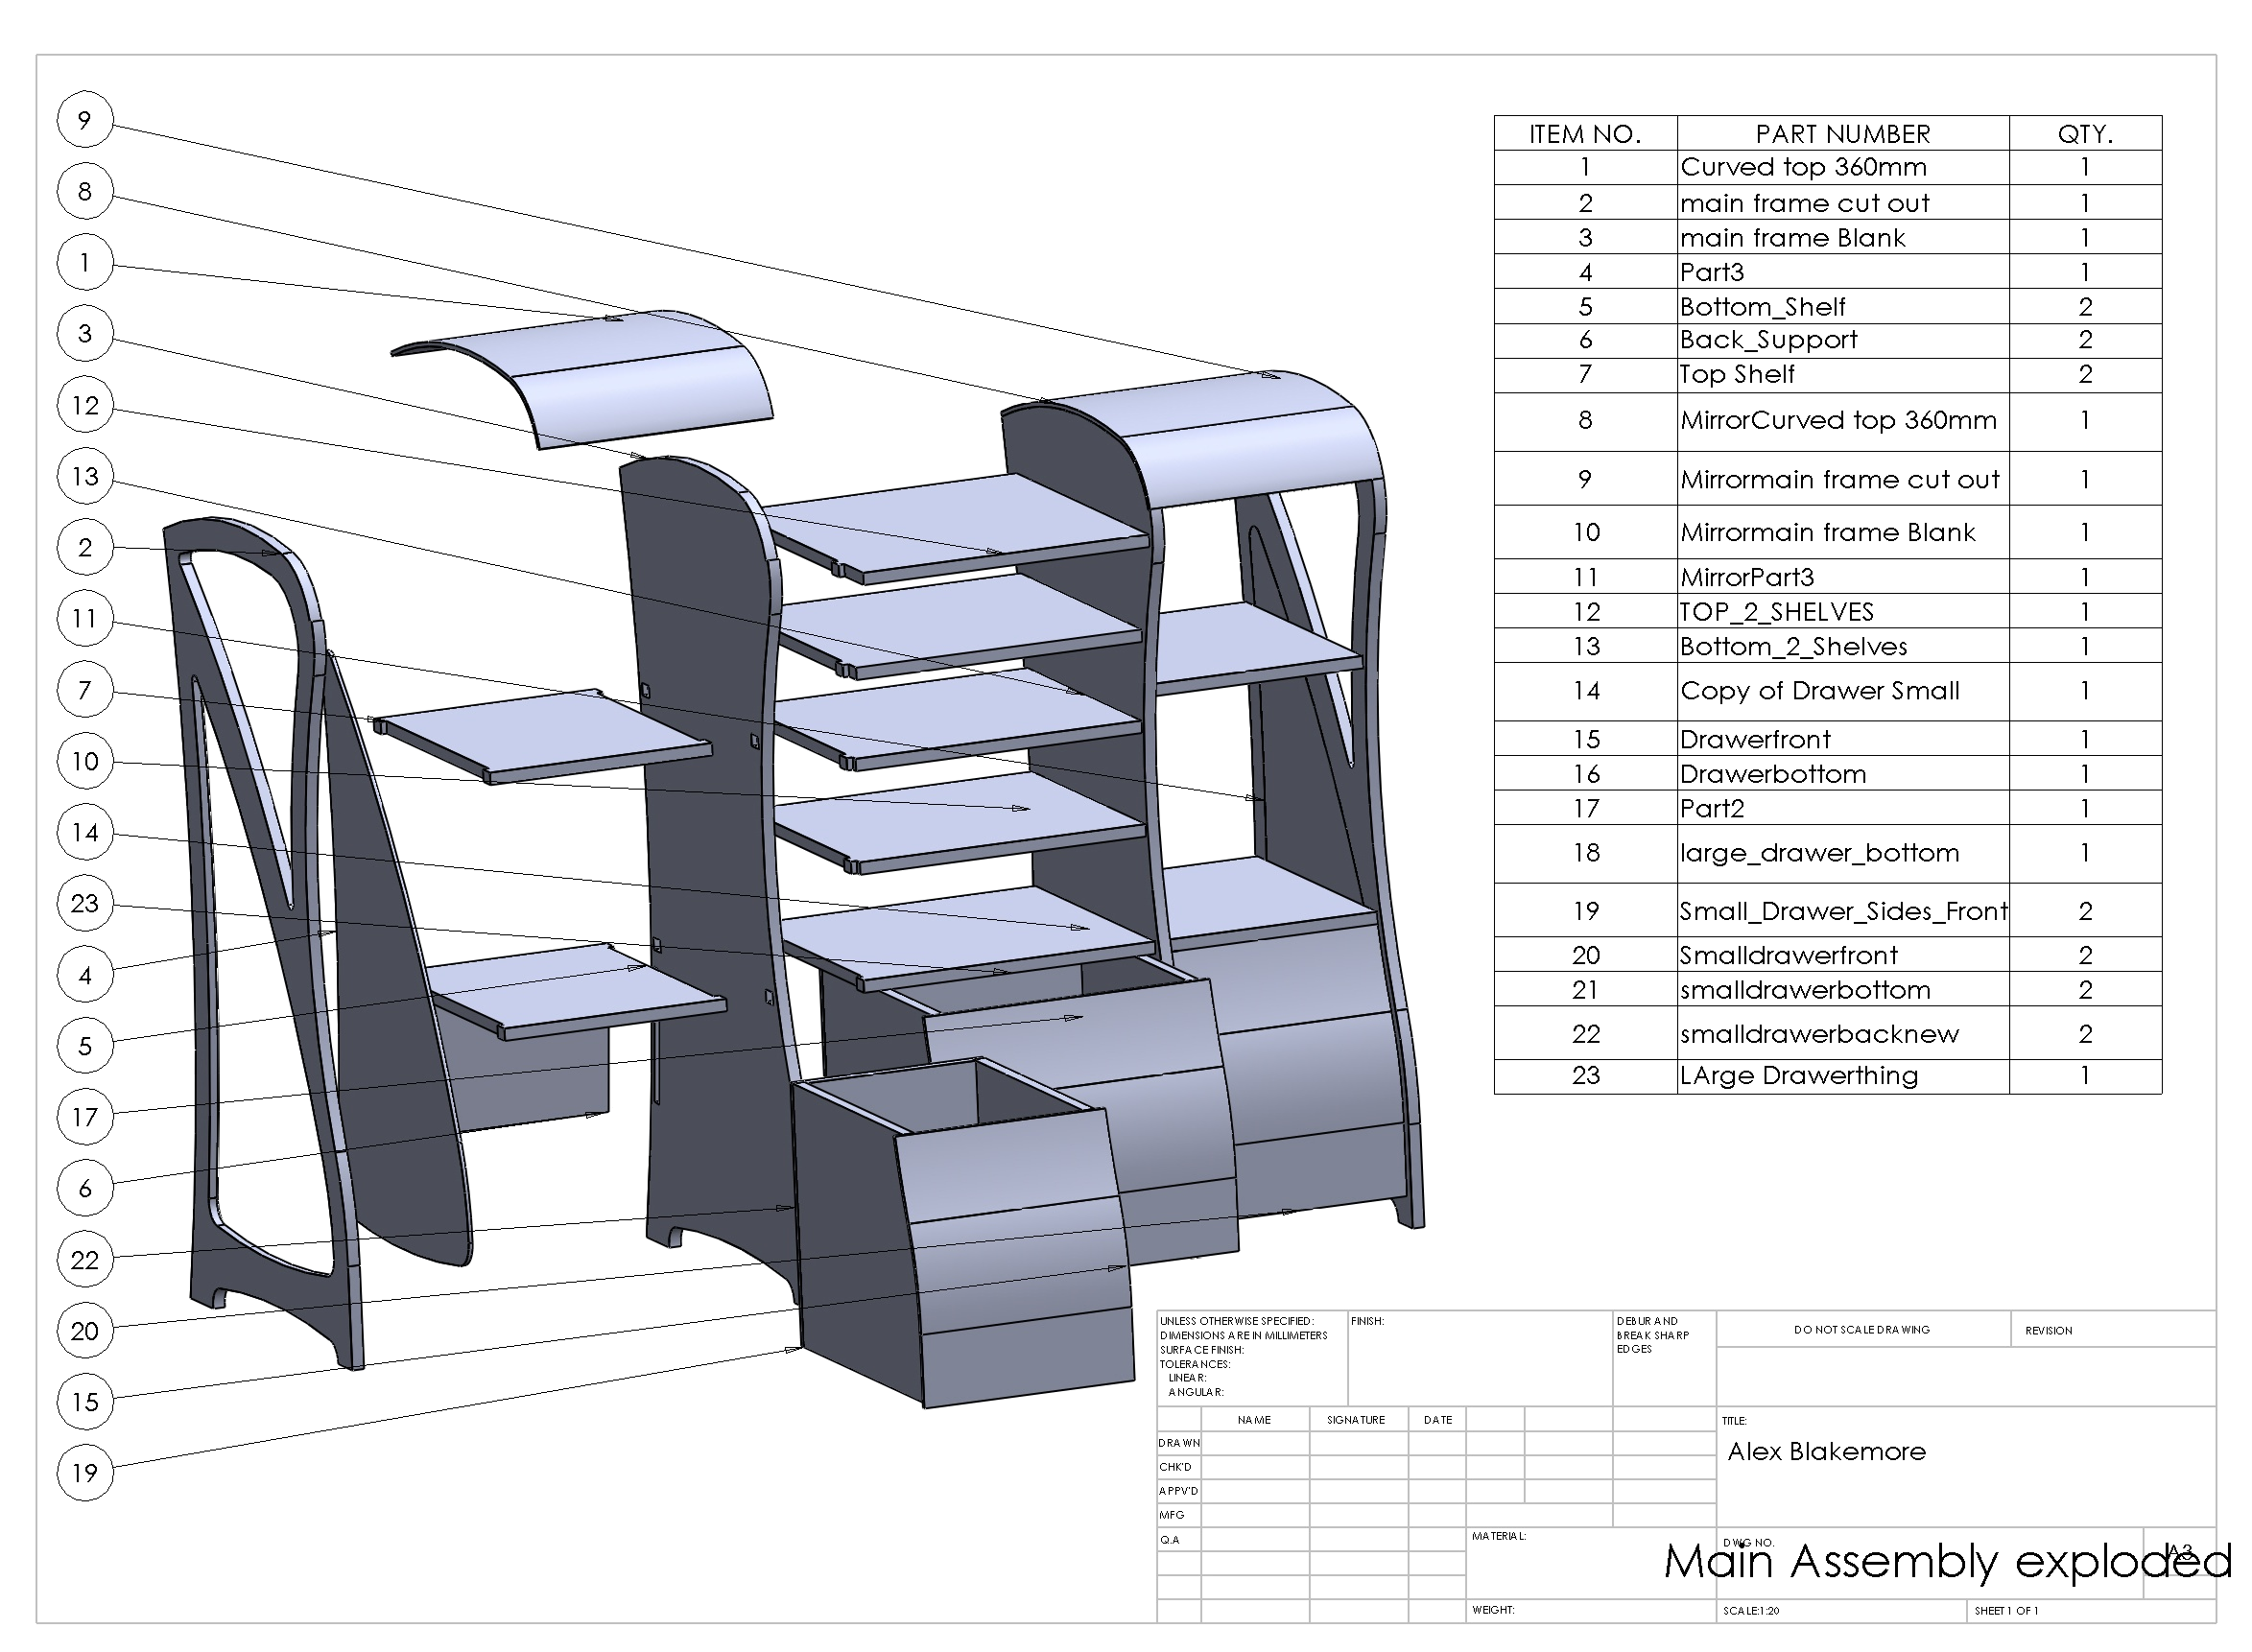Image resolution: width=2252 pixels, height=1652 pixels.
Task: Click the balloon callout numbered 12
Action: (x=85, y=405)
